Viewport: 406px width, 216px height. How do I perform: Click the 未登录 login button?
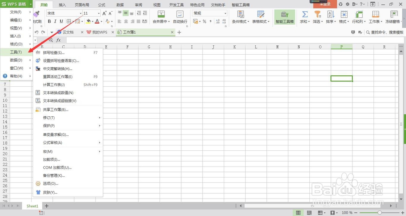325,4
